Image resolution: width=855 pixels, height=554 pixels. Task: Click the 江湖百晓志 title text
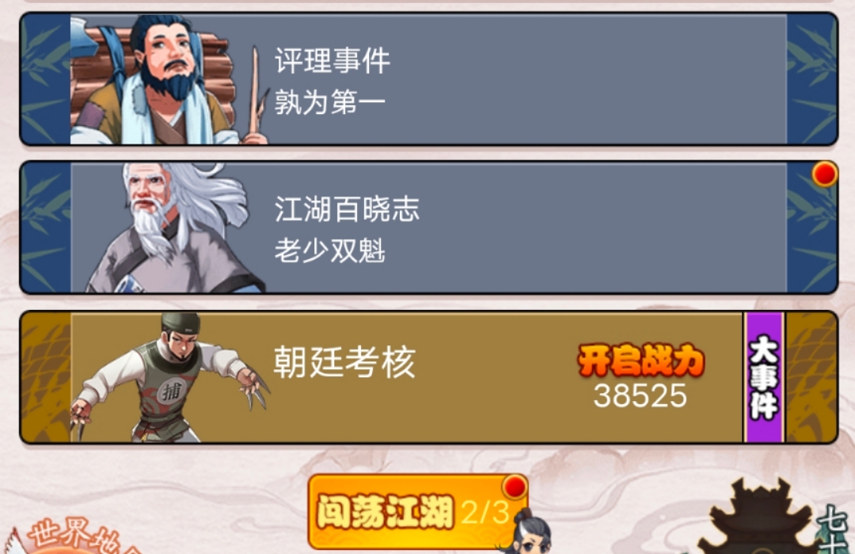(x=347, y=209)
